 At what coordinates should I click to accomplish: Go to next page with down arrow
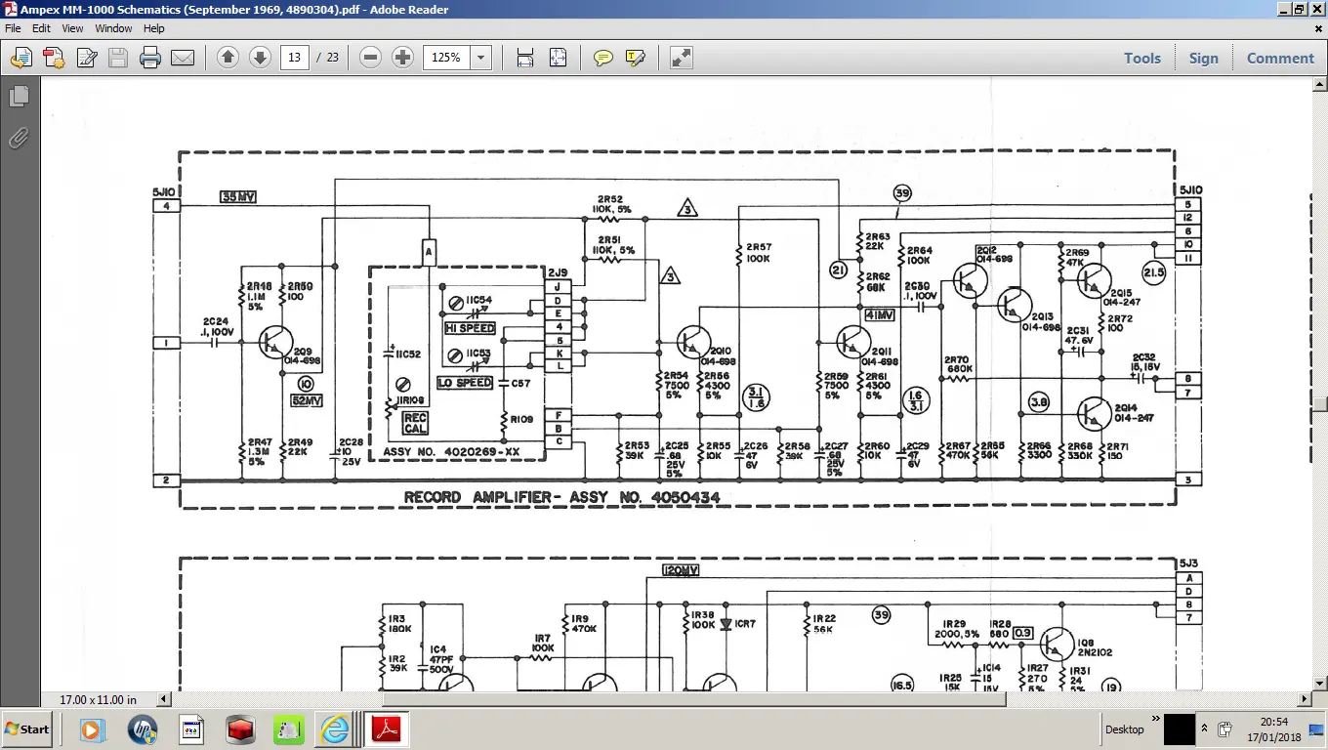click(x=260, y=59)
